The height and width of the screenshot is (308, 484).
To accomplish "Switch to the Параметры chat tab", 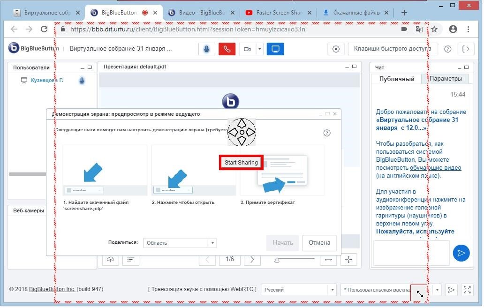I will 446,79.
